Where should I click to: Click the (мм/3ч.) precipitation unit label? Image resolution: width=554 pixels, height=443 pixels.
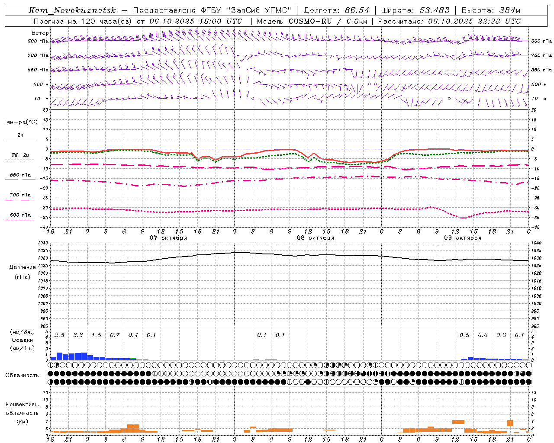click(x=23, y=332)
